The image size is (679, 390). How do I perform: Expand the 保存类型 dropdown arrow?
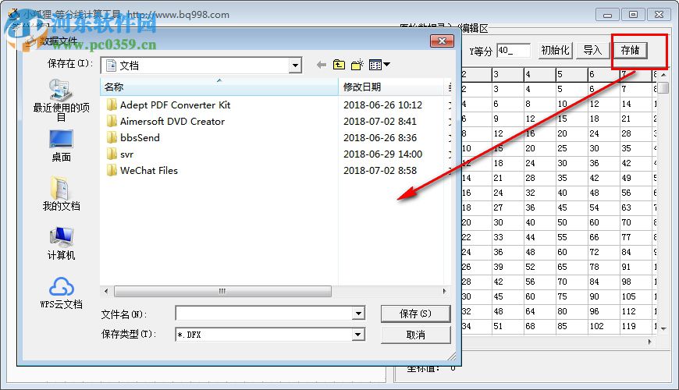coord(358,334)
